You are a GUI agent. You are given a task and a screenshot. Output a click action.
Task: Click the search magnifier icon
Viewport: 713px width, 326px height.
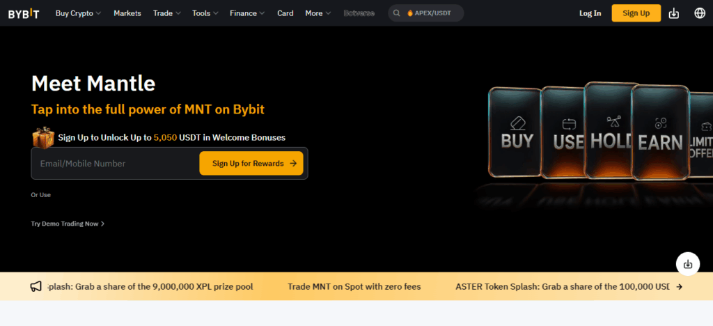(x=396, y=13)
